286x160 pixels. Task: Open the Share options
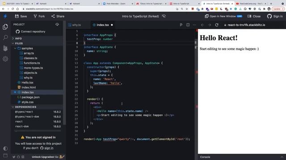tap(58, 16)
